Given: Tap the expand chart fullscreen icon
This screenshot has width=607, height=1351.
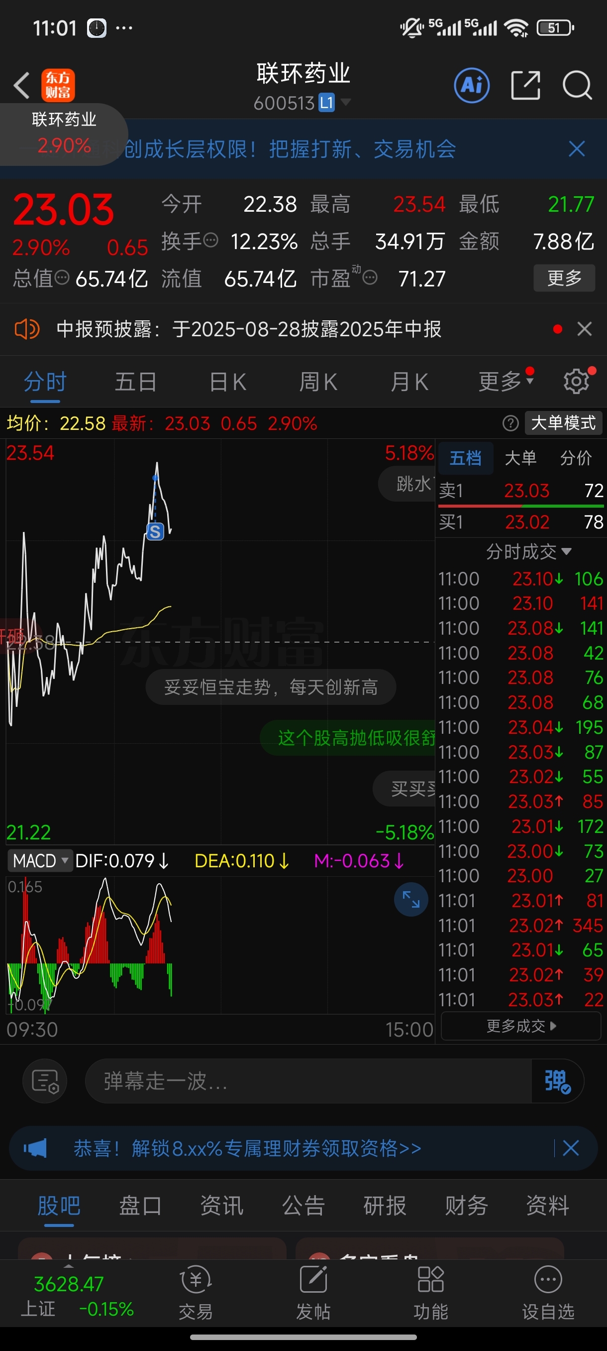Looking at the screenshot, I should pos(411,900).
